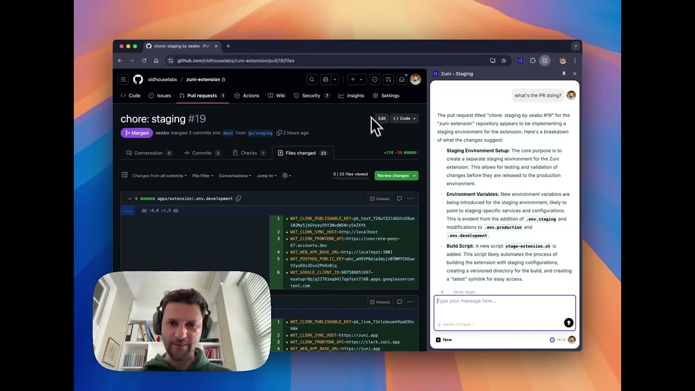695x391 pixels.
Task: Start a New chat in Zuni
Action: pos(444,340)
